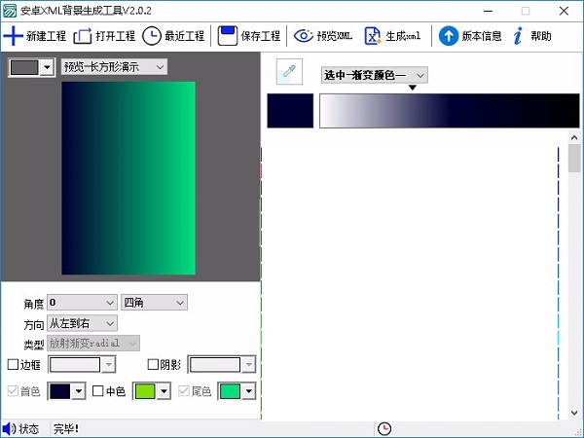Open the 选中-渐变颜色一 dropdown

(x=375, y=75)
